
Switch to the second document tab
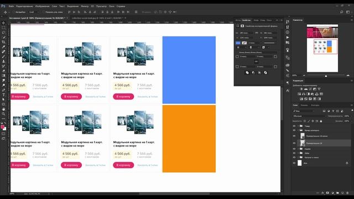[x=97, y=18]
